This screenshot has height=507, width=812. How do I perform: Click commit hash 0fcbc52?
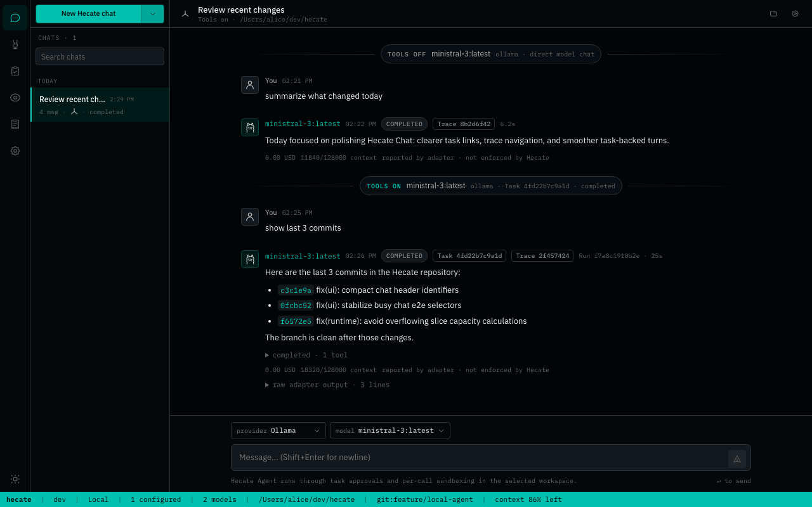point(296,305)
